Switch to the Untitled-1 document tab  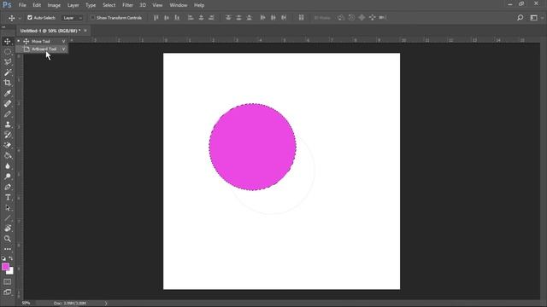pos(50,31)
